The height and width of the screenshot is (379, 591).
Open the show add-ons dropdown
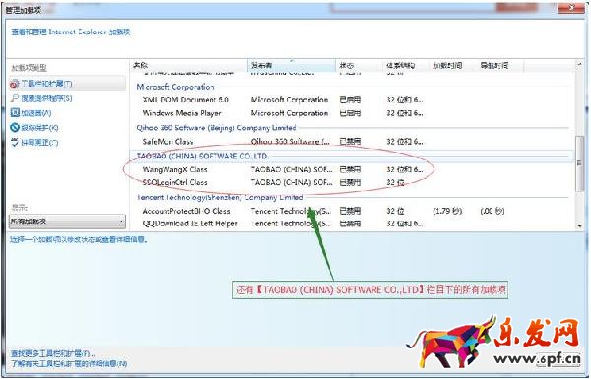67,221
